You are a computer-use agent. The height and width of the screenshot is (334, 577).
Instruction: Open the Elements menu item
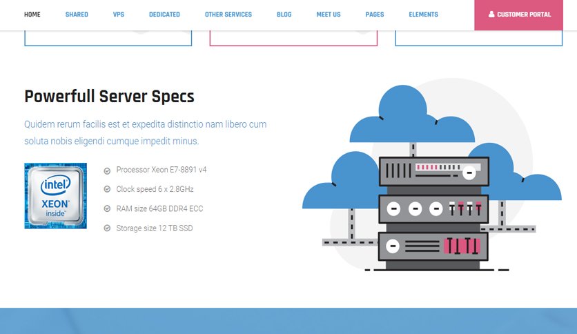423,14
